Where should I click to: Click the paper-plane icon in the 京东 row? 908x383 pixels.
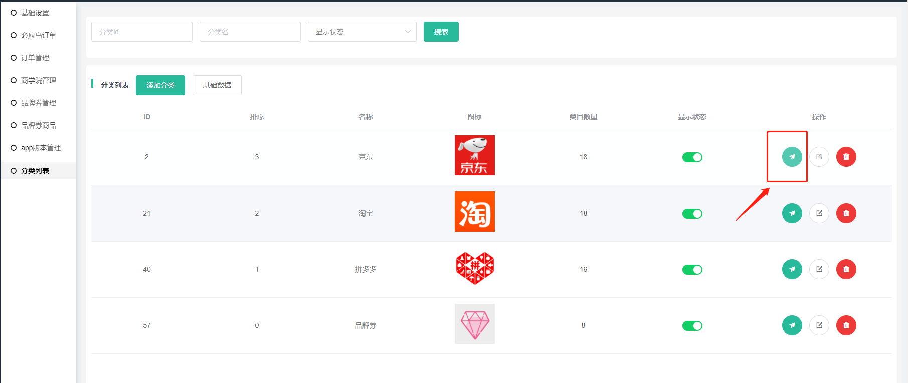(792, 157)
